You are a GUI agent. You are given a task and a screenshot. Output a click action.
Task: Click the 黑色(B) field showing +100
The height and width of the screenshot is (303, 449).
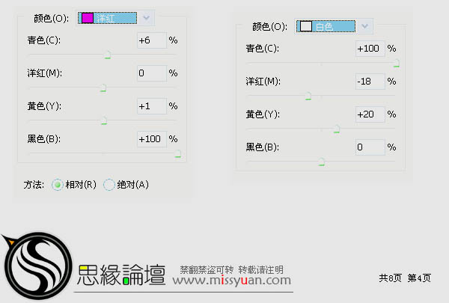point(152,139)
